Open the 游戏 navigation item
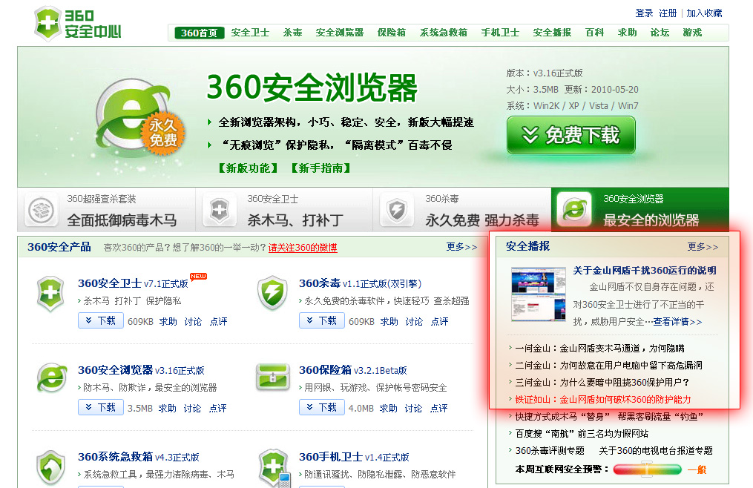The image size is (753, 488). [x=692, y=33]
